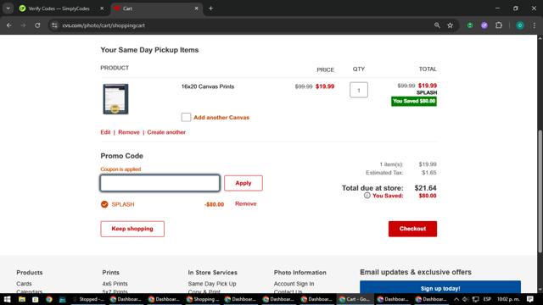Open the Chrome three-dot menu
Screen dimensions: 543x305
tap(535, 25)
